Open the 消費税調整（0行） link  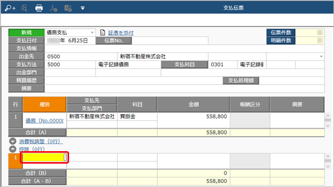point(41,141)
